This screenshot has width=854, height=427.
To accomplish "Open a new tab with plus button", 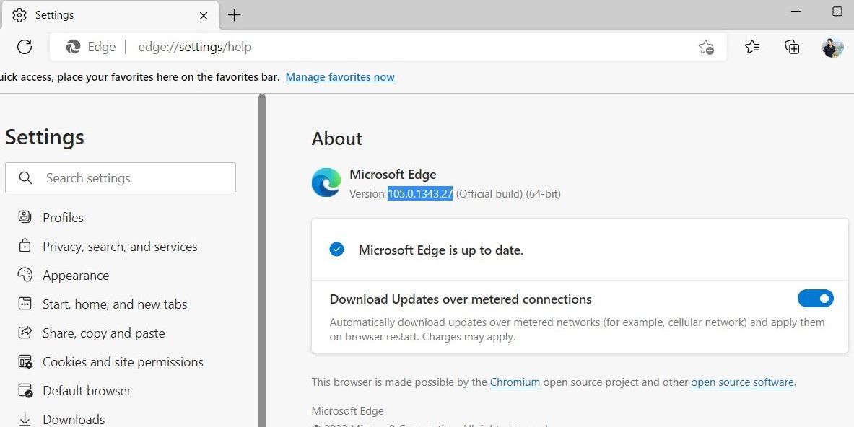I will (234, 15).
